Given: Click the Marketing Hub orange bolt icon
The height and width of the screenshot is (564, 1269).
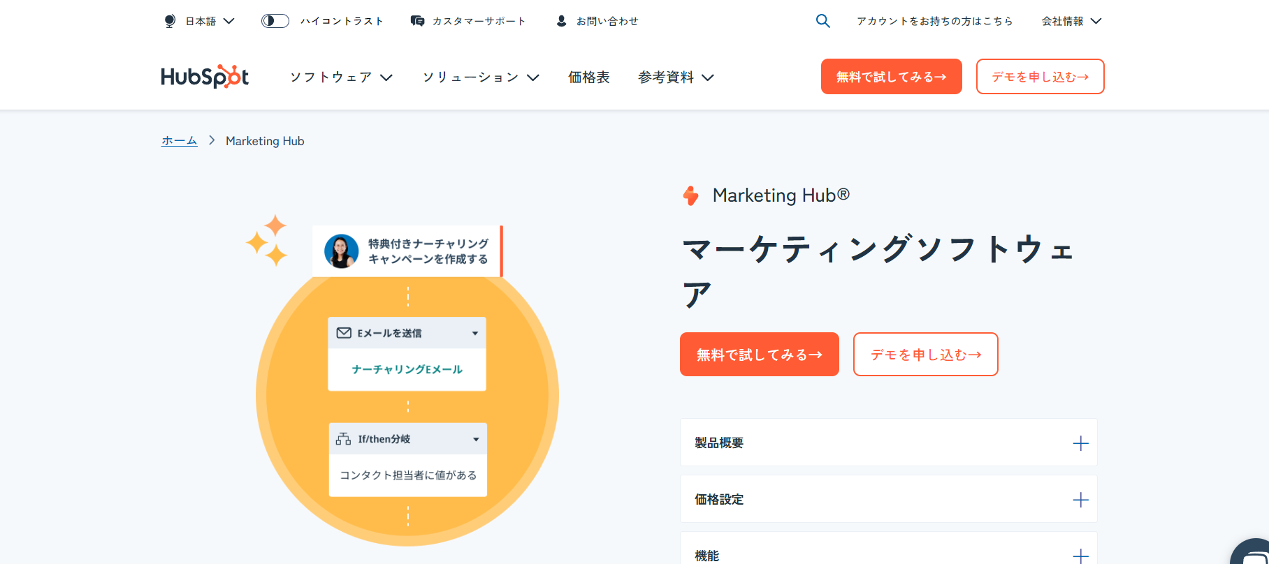Looking at the screenshot, I should pyautogui.click(x=691, y=195).
